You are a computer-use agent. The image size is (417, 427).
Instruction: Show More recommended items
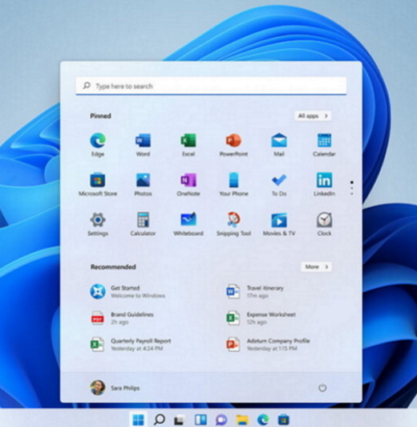pyautogui.click(x=317, y=266)
